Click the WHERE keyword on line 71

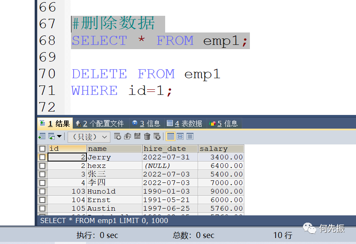click(x=95, y=91)
